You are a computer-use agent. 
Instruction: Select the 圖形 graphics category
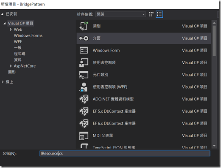(x=12, y=72)
